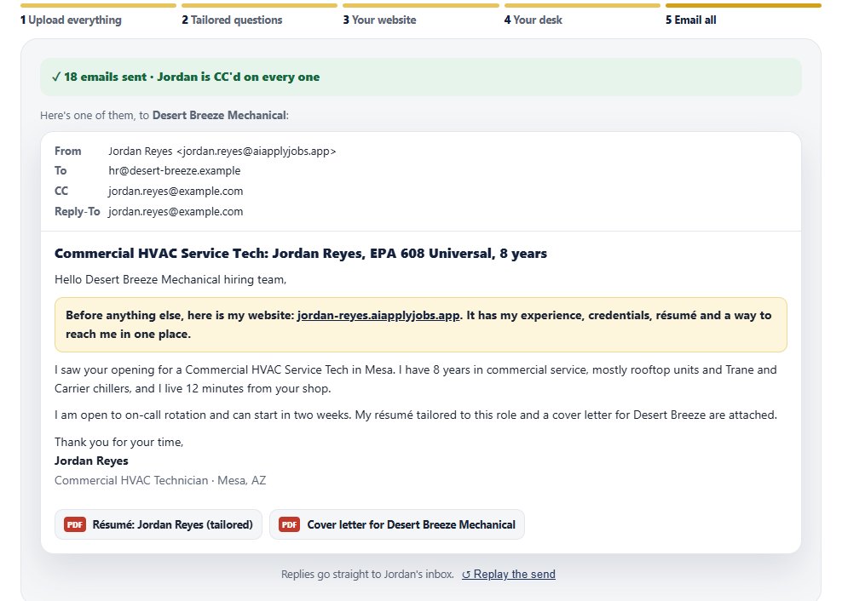The image size is (842, 601).
Task: Open the Desert Breeze cover letter attachment
Action: 397,524
